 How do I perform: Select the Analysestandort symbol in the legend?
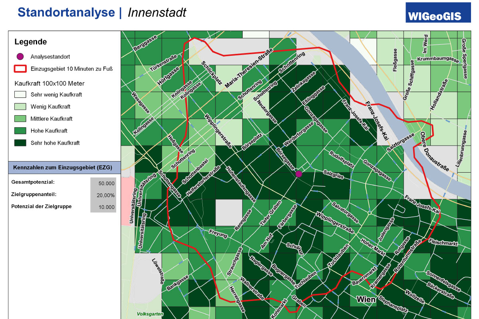pos(20,57)
